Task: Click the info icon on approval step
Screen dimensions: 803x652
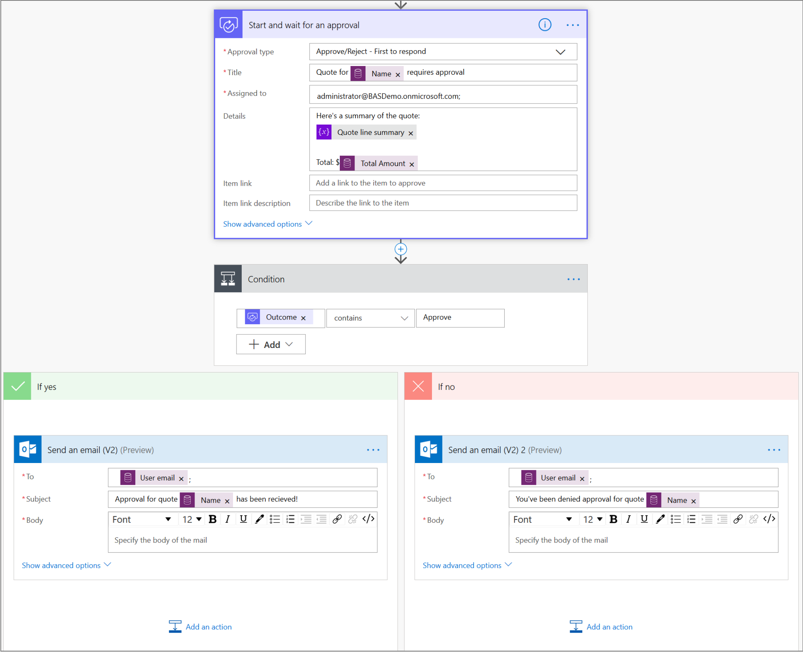Action: [546, 25]
